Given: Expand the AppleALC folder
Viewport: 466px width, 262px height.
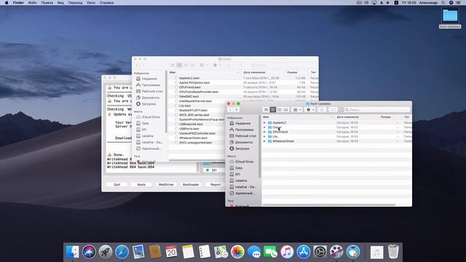Looking at the screenshot, I should (x=264, y=123).
